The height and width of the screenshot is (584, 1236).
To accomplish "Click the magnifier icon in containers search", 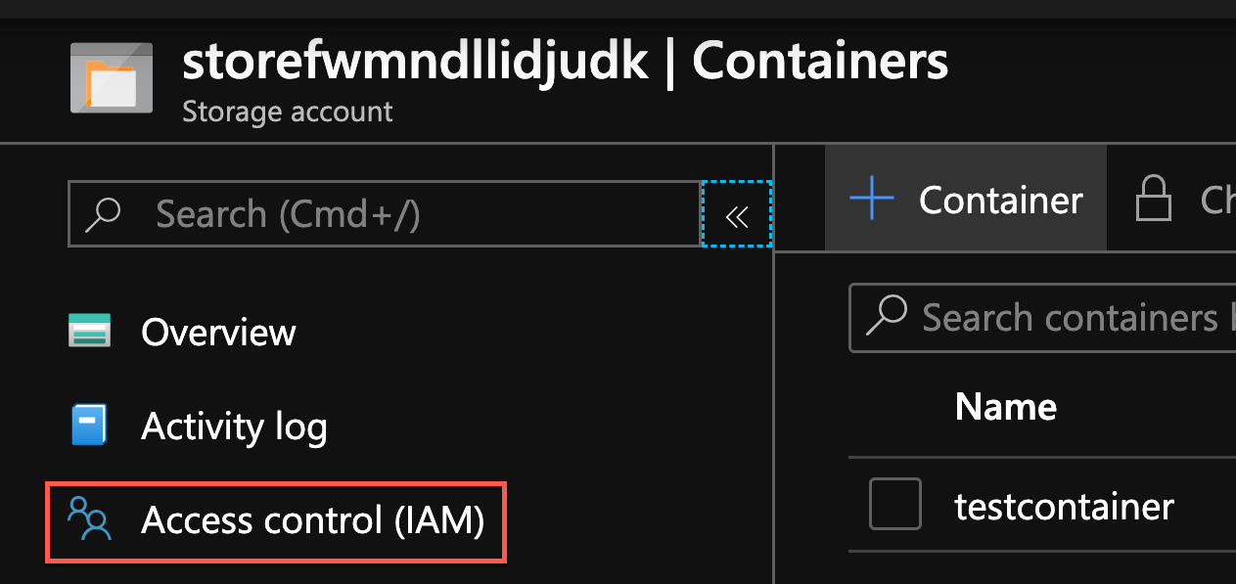I will pos(886,317).
